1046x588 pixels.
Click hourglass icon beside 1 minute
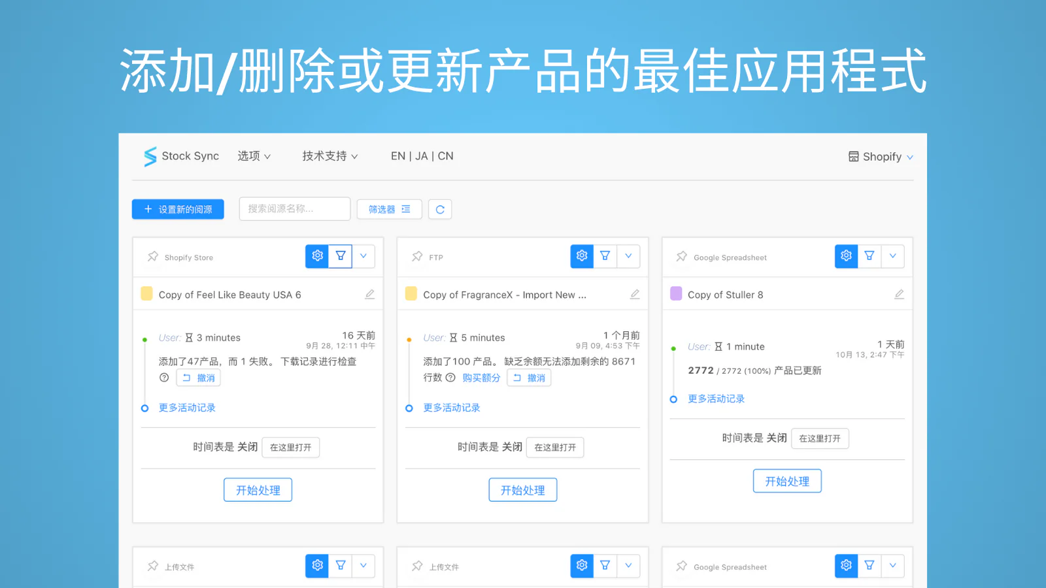coord(718,347)
